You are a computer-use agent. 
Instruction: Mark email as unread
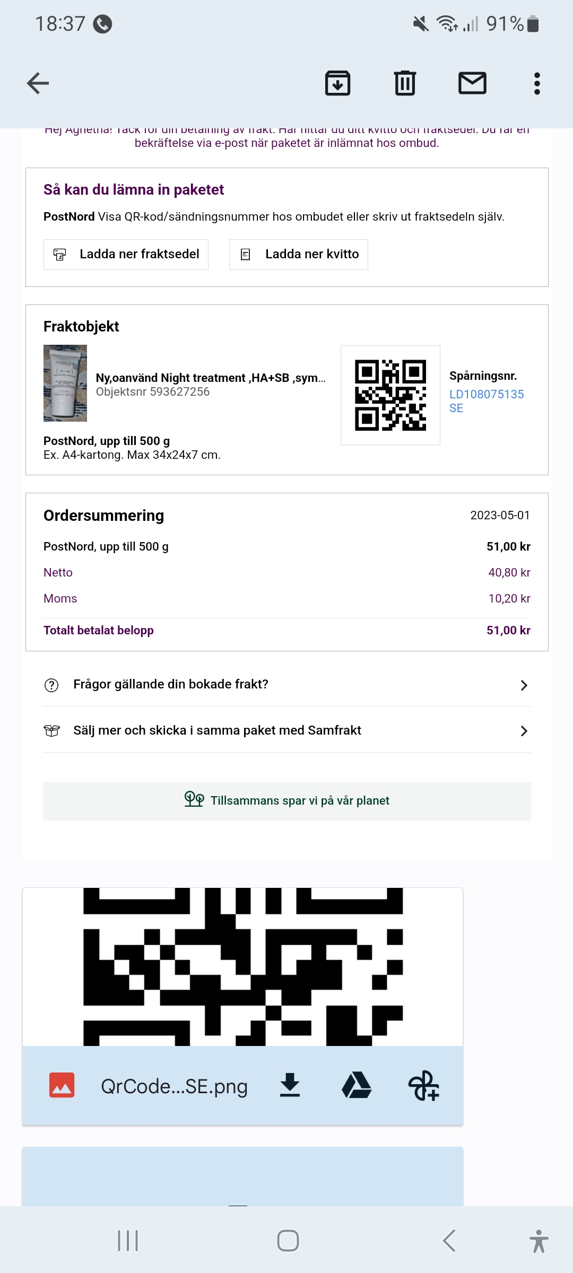472,83
